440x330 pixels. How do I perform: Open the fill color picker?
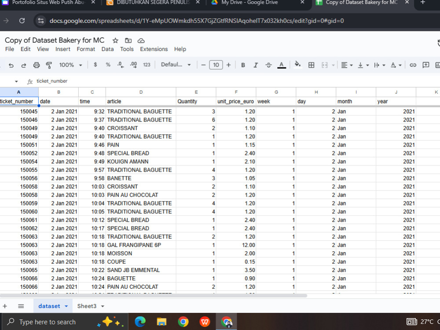(297, 65)
